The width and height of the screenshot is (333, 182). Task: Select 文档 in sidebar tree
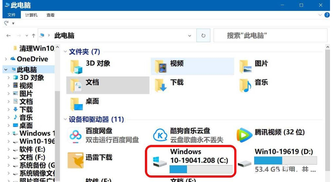(26, 102)
